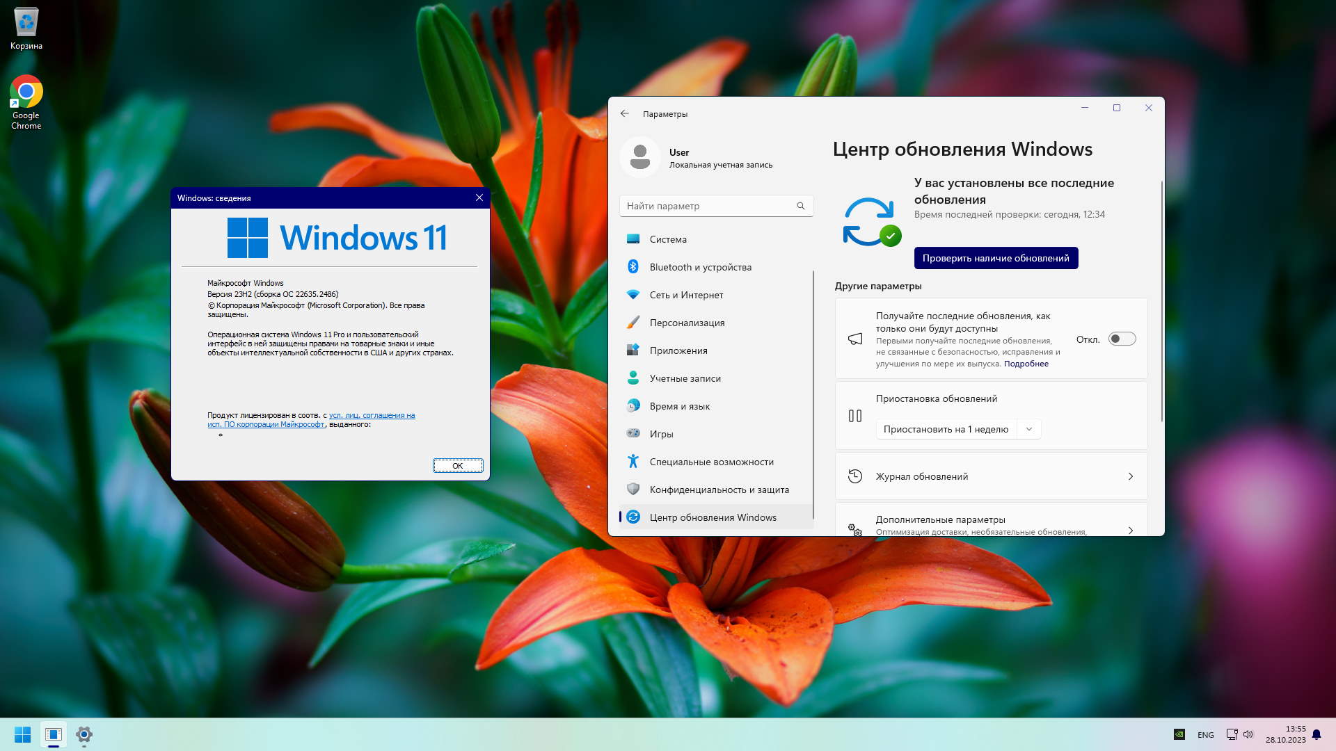
Task: Toggle getting the latest updates switch
Action: click(1122, 339)
